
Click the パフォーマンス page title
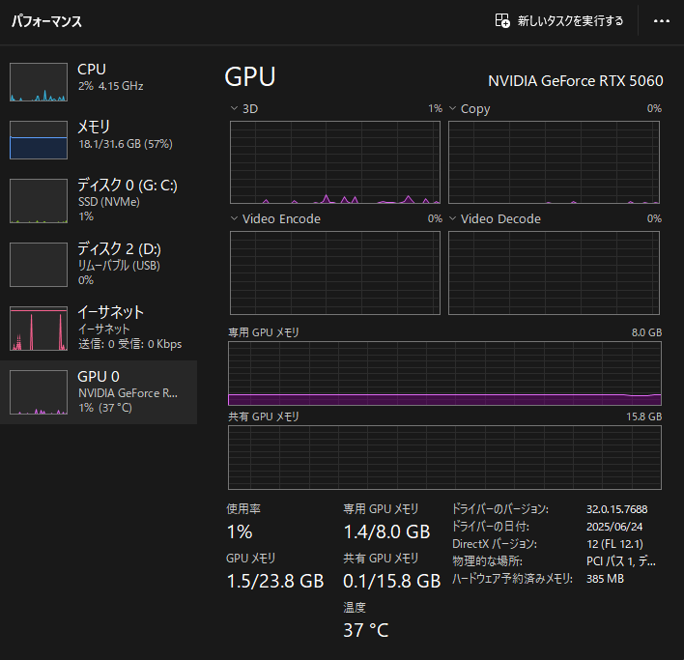[46, 21]
